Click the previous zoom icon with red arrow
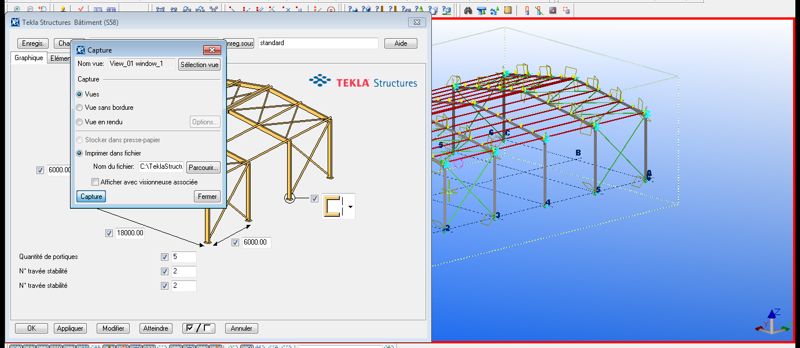The height and width of the screenshot is (348, 800). (x=42, y=9)
